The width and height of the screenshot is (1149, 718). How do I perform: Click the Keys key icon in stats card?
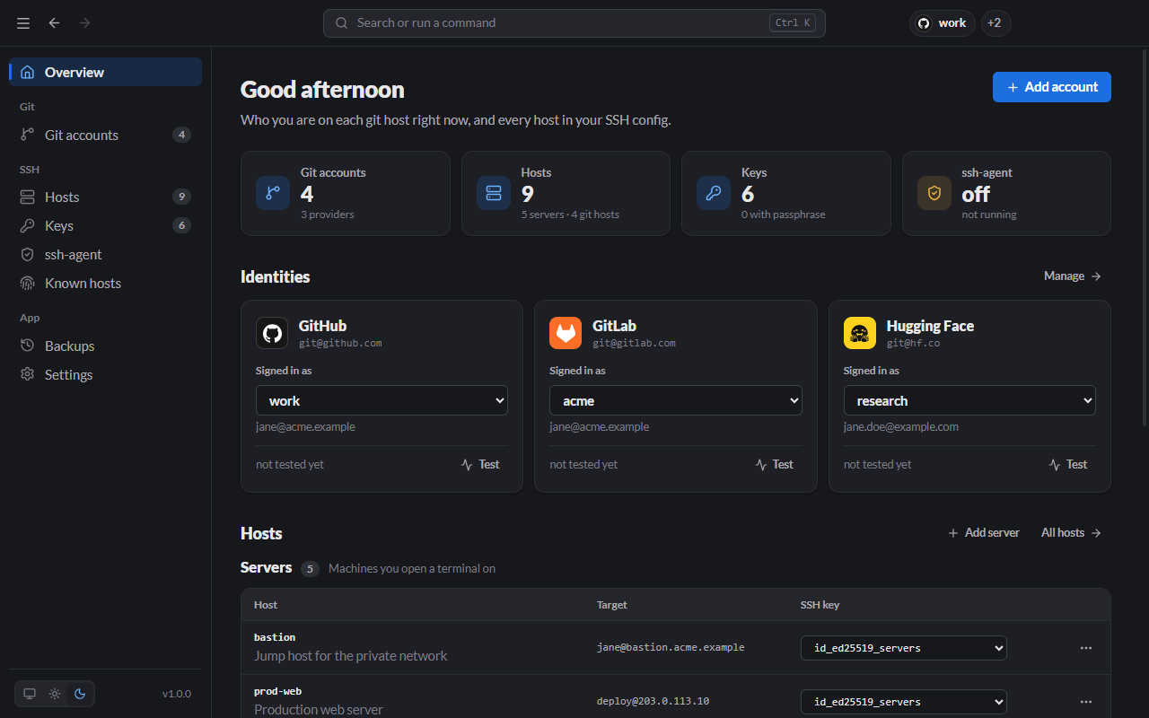[714, 193]
